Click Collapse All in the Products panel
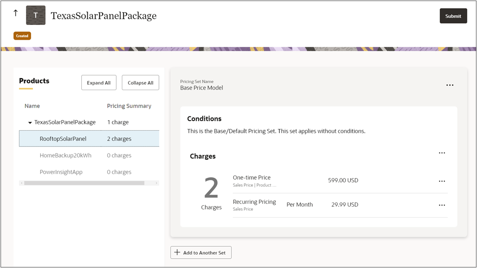 point(140,83)
